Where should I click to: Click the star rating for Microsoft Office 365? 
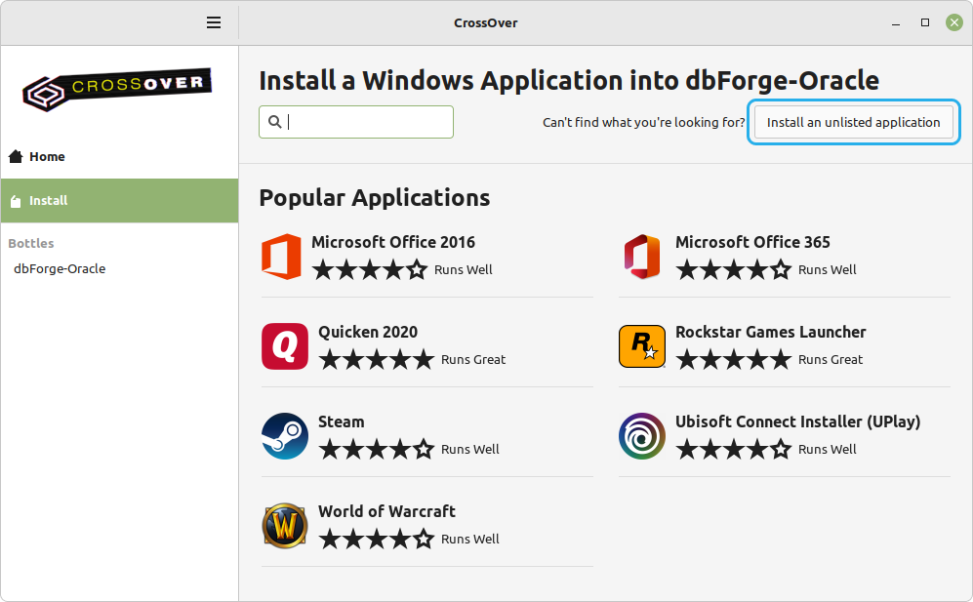[734, 270]
